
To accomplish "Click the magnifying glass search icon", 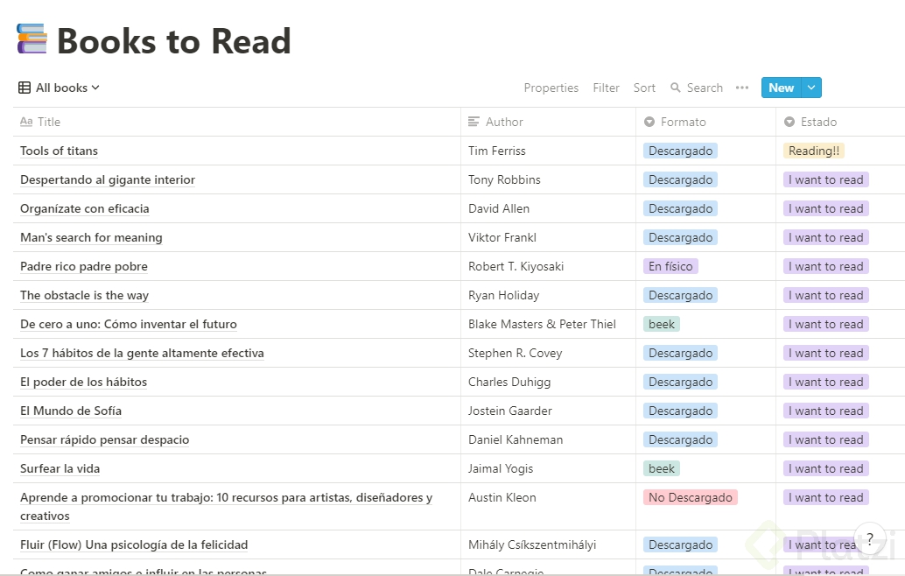I will (676, 88).
